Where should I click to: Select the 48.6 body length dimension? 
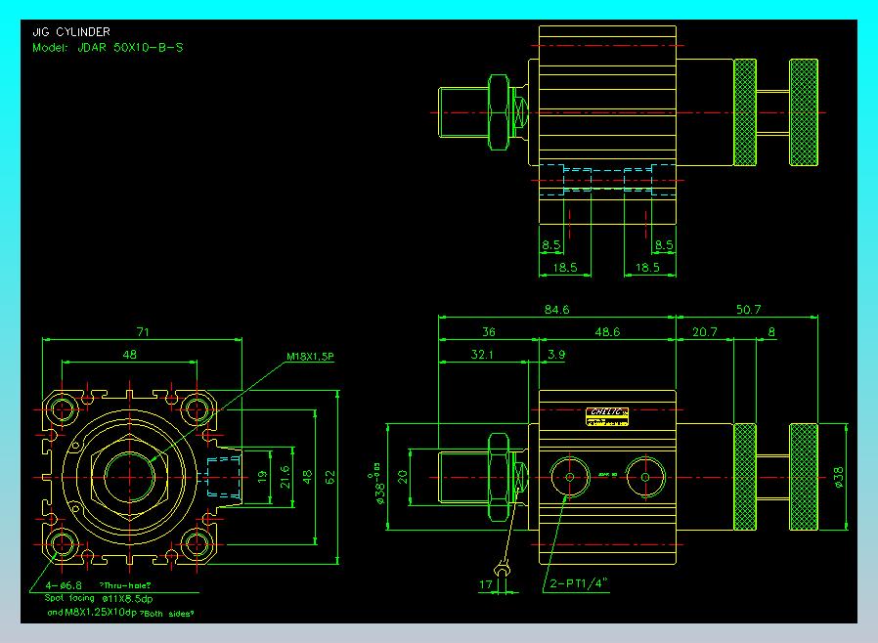607,332
